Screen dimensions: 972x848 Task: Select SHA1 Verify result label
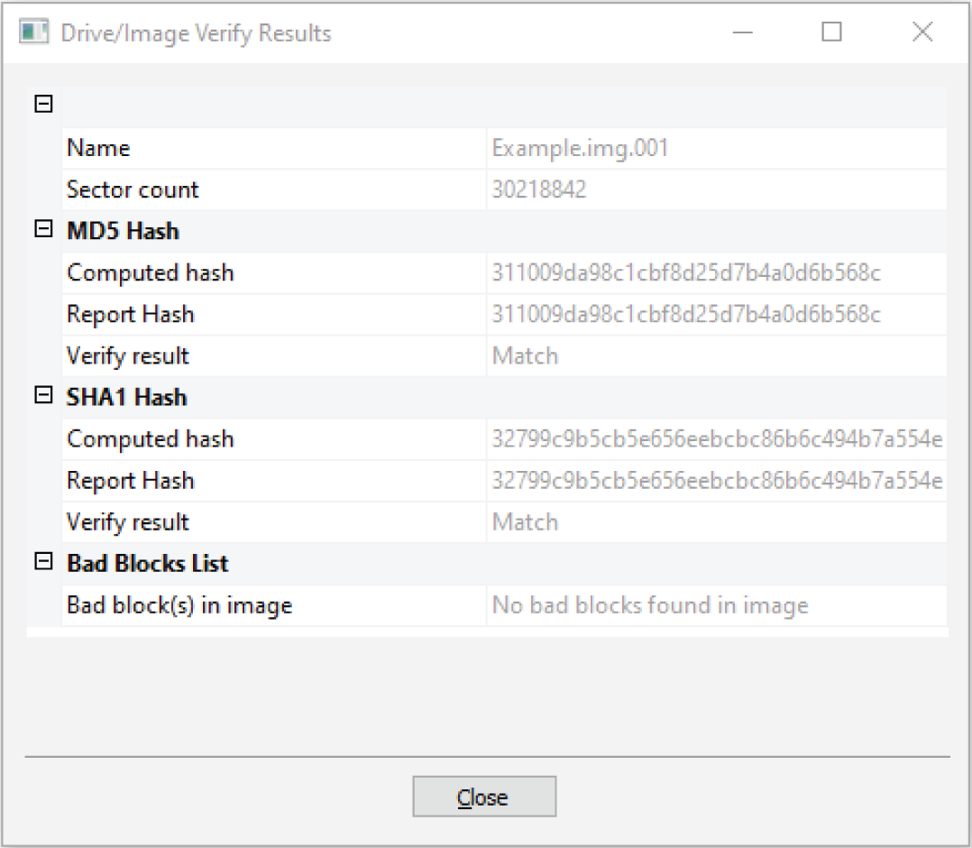click(x=128, y=522)
